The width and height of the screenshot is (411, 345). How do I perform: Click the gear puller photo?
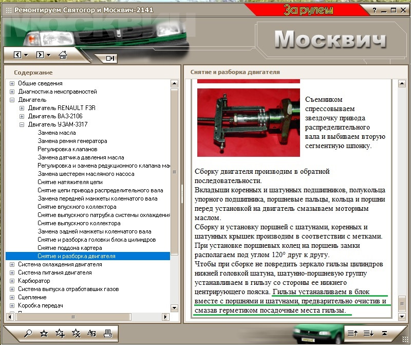(249, 122)
